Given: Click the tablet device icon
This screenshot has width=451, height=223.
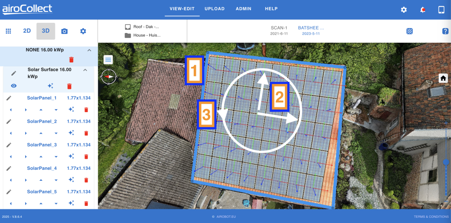Looking at the screenshot, I should [x=441, y=10].
